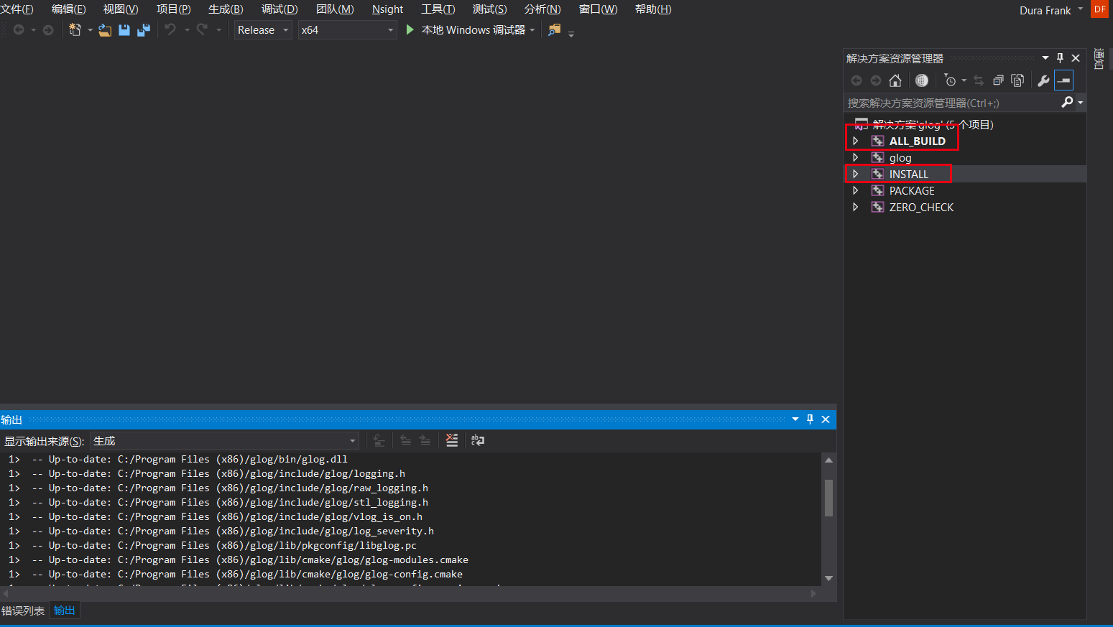Screen dimensions: 1113x627
Task: Click the Clear All output icon
Action: 452,440
